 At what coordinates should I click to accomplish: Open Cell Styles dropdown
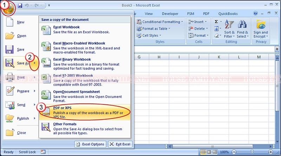coord(149,35)
